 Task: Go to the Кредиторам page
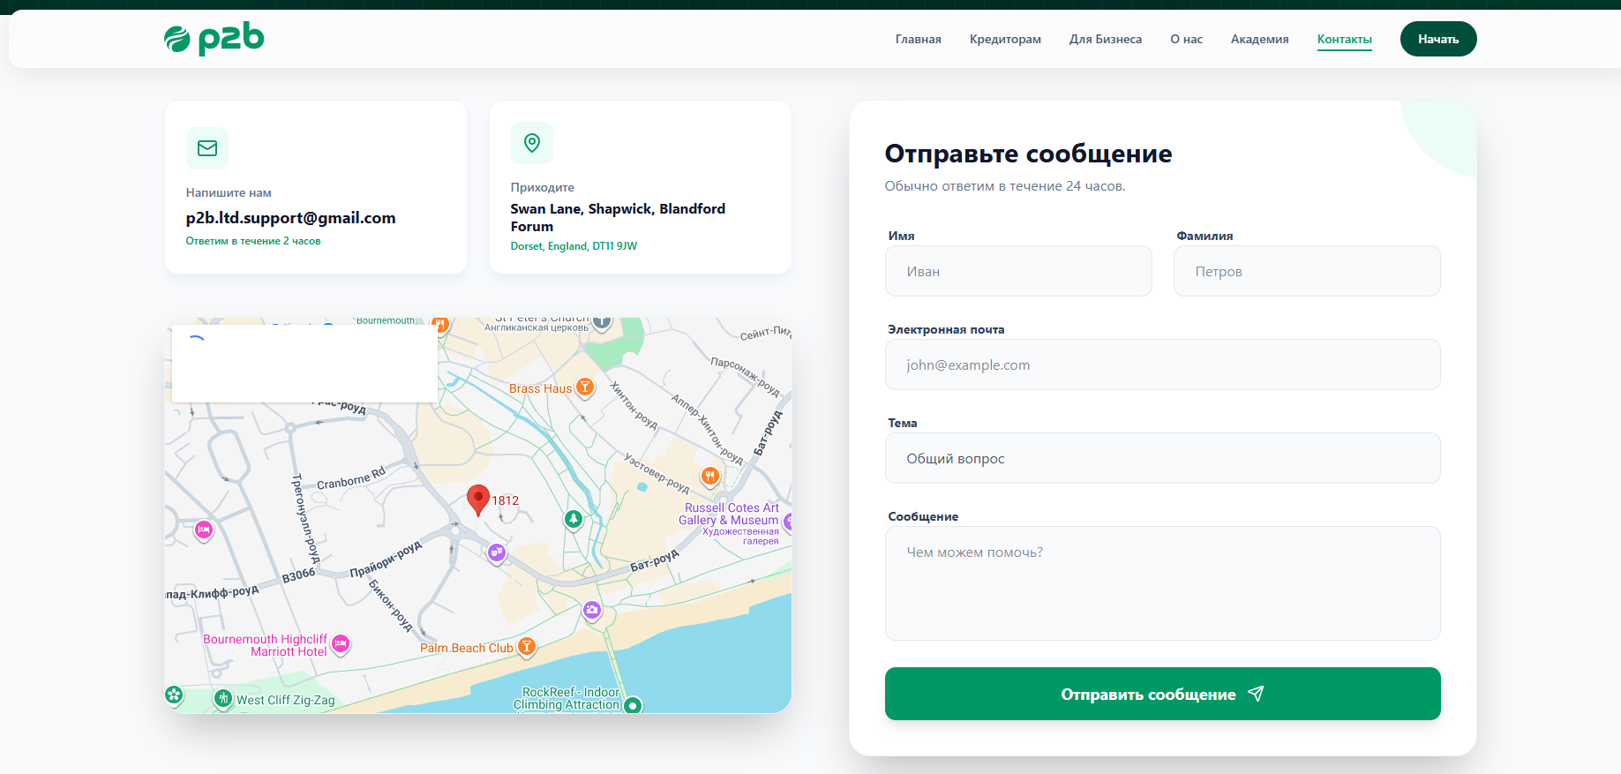1005,39
